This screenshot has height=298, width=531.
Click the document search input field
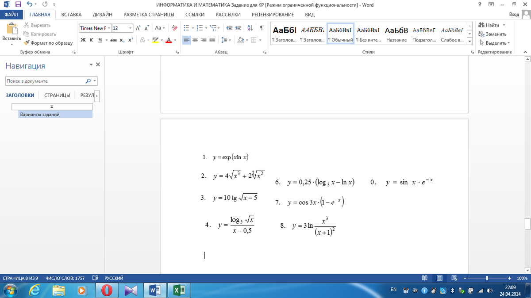tap(44, 81)
